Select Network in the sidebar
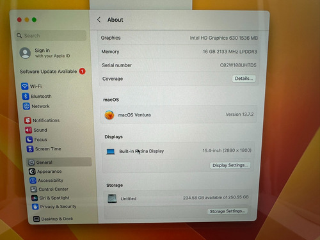The image size is (320, 240). (x=36, y=106)
